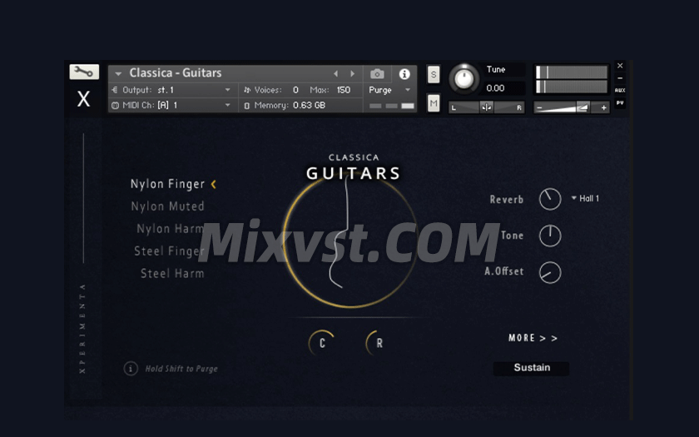Image resolution: width=699 pixels, height=437 pixels.
Task: Click the round C button
Action: (x=322, y=343)
